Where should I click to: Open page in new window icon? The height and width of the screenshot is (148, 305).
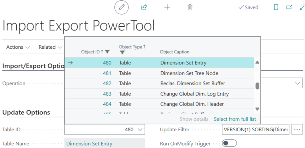coord(289,7)
